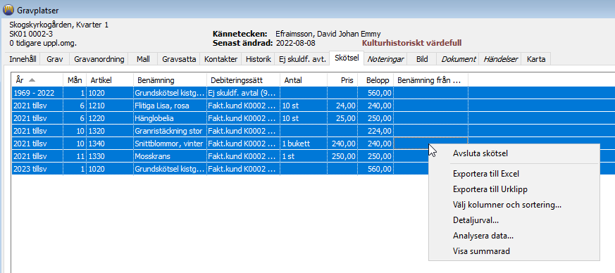This screenshot has width=615, height=273.
Task: Click Visa summarad menu entry
Action: (x=514, y=251)
